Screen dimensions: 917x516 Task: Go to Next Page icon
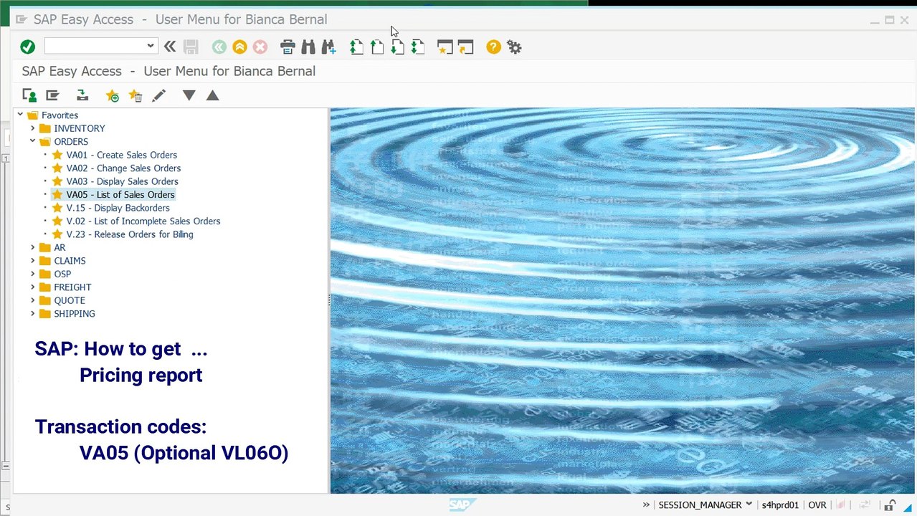click(x=397, y=47)
